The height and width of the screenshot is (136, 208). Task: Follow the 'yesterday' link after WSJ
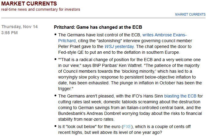(124, 46)
